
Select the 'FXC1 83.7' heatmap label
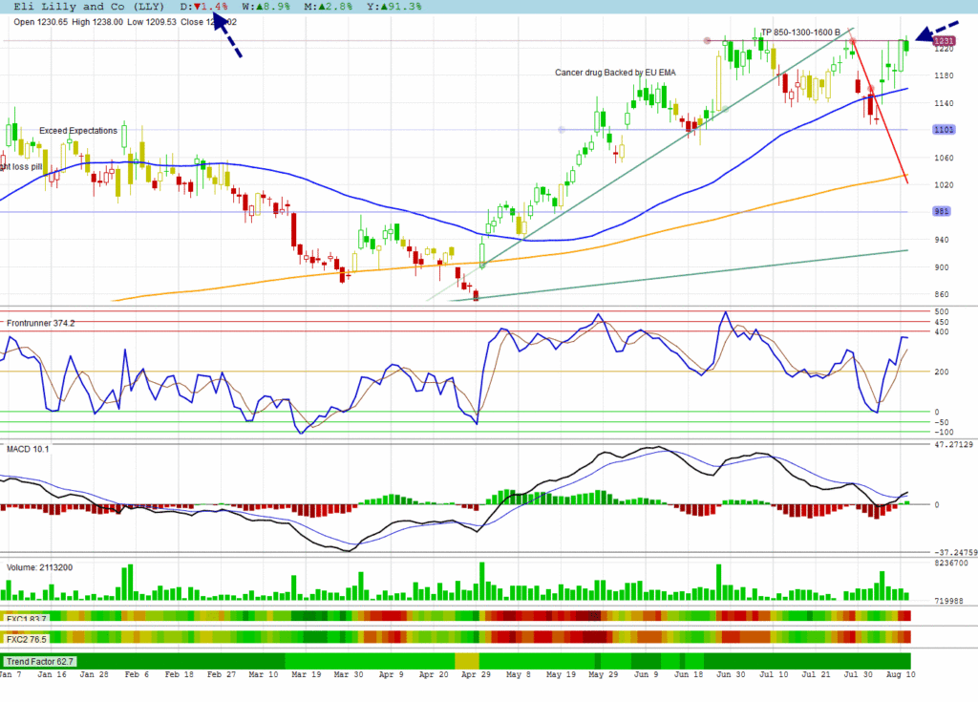pos(27,619)
